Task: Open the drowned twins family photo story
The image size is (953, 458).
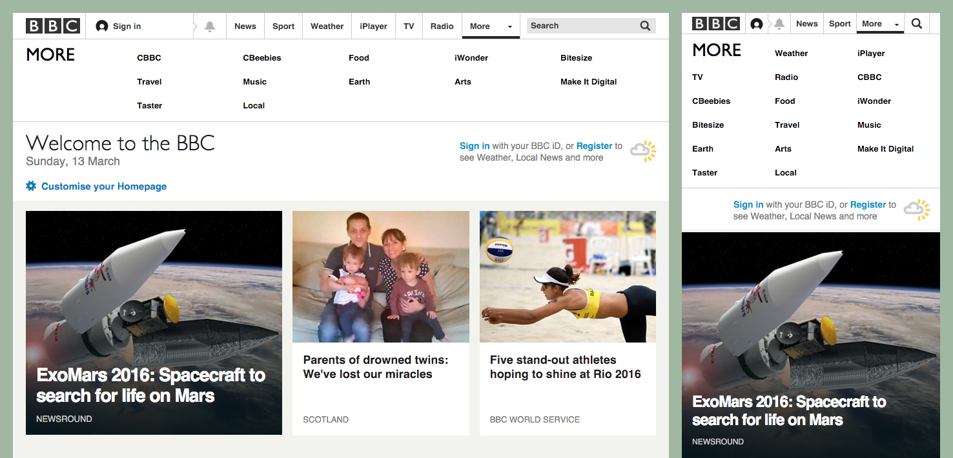Action: 381,277
